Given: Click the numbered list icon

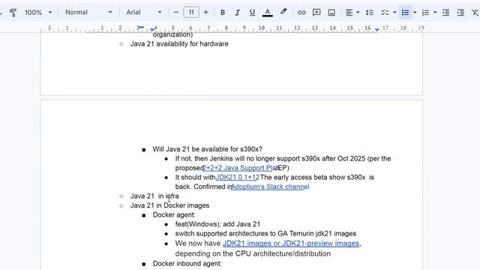Looking at the screenshot, I should pos(425,13).
